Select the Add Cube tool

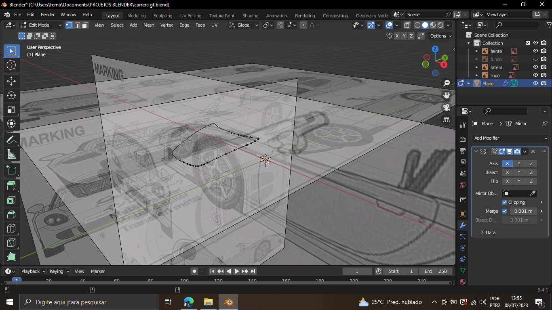pos(11,170)
